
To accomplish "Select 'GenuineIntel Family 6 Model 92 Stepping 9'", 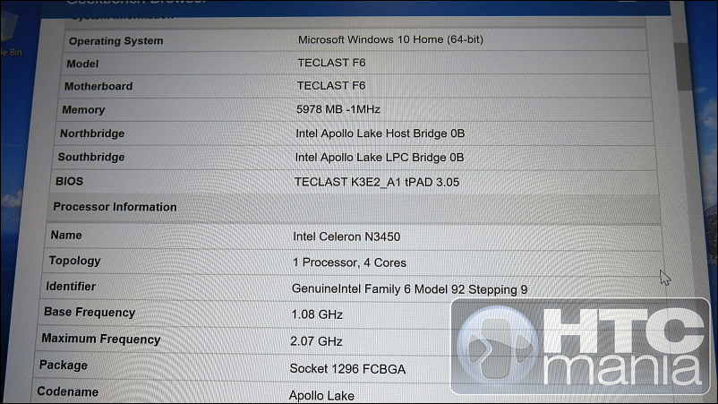I will coord(409,289).
